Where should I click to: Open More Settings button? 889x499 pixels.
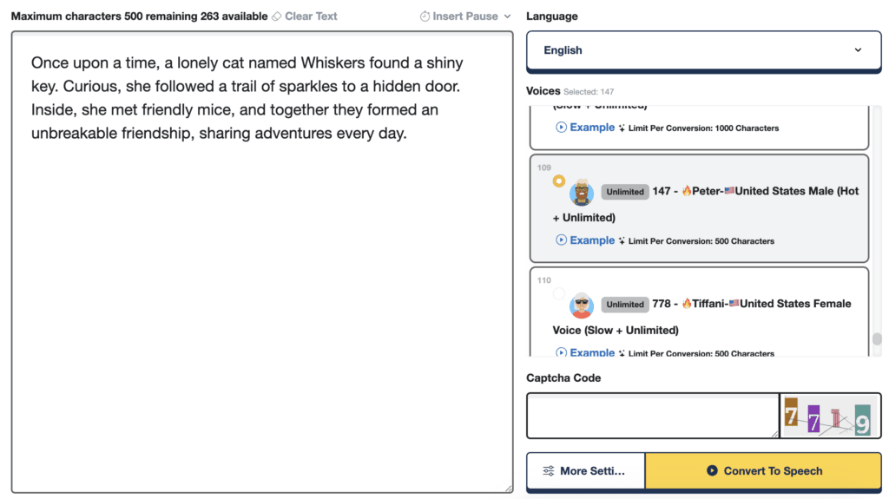(586, 470)
